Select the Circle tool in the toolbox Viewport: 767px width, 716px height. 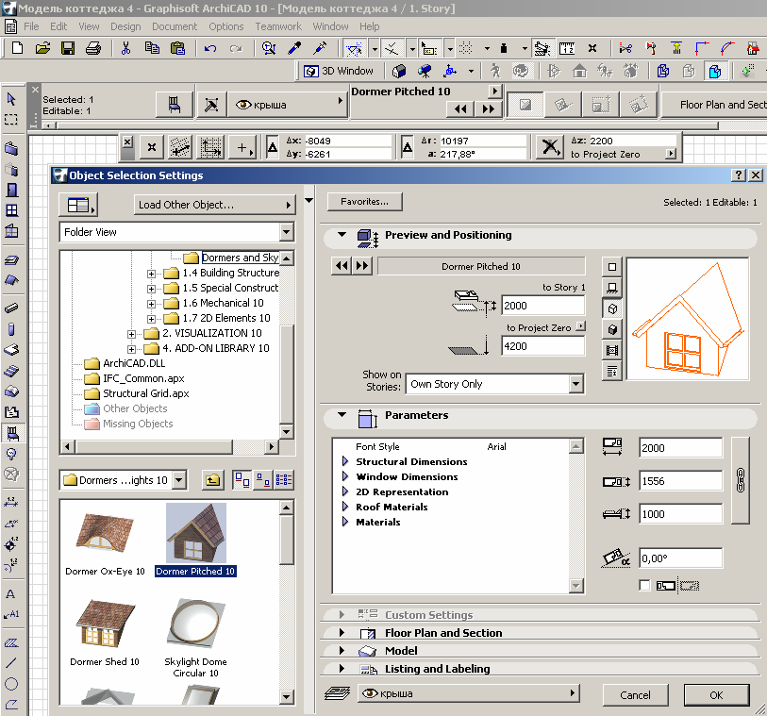(x=11, y=684)
